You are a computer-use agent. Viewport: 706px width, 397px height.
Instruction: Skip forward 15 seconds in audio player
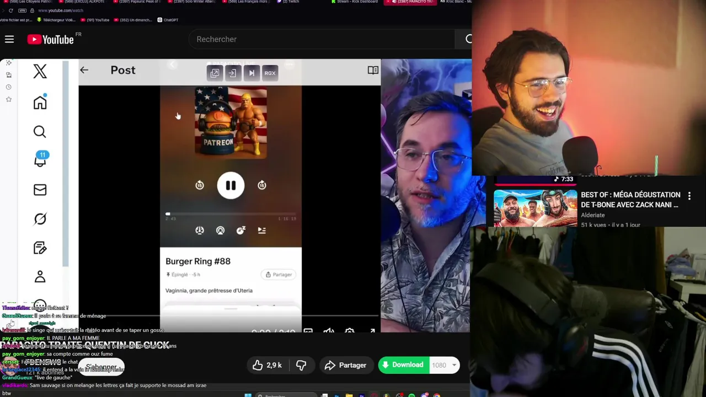click(x=262, y=185)
